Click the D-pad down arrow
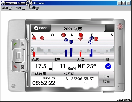This screenshot has width=132, height=102. pyautogui.click(x=19, y=60)
